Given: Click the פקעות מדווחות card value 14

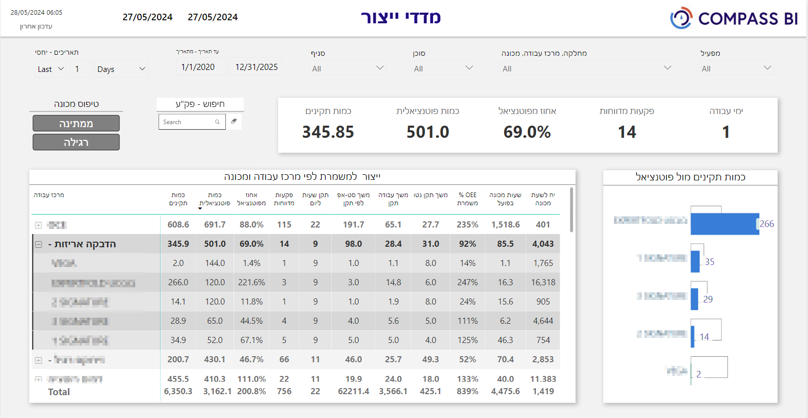Looking at the screenshot, I should click(x=627, y=132).
